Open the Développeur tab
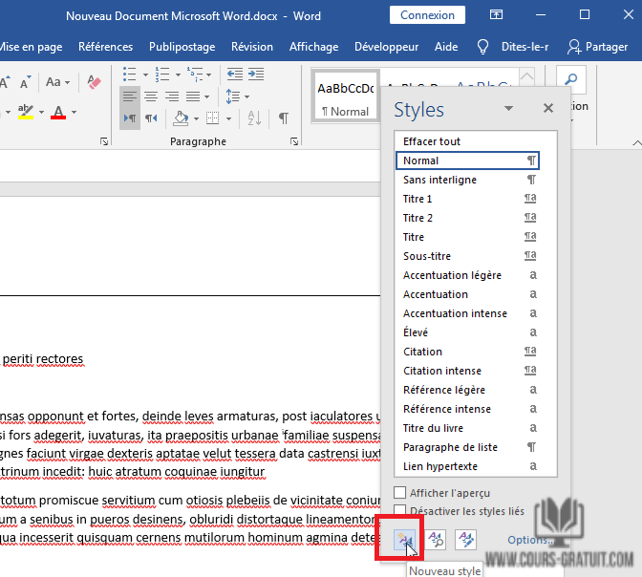The image size is (642, 577). [x=387, y=47]
